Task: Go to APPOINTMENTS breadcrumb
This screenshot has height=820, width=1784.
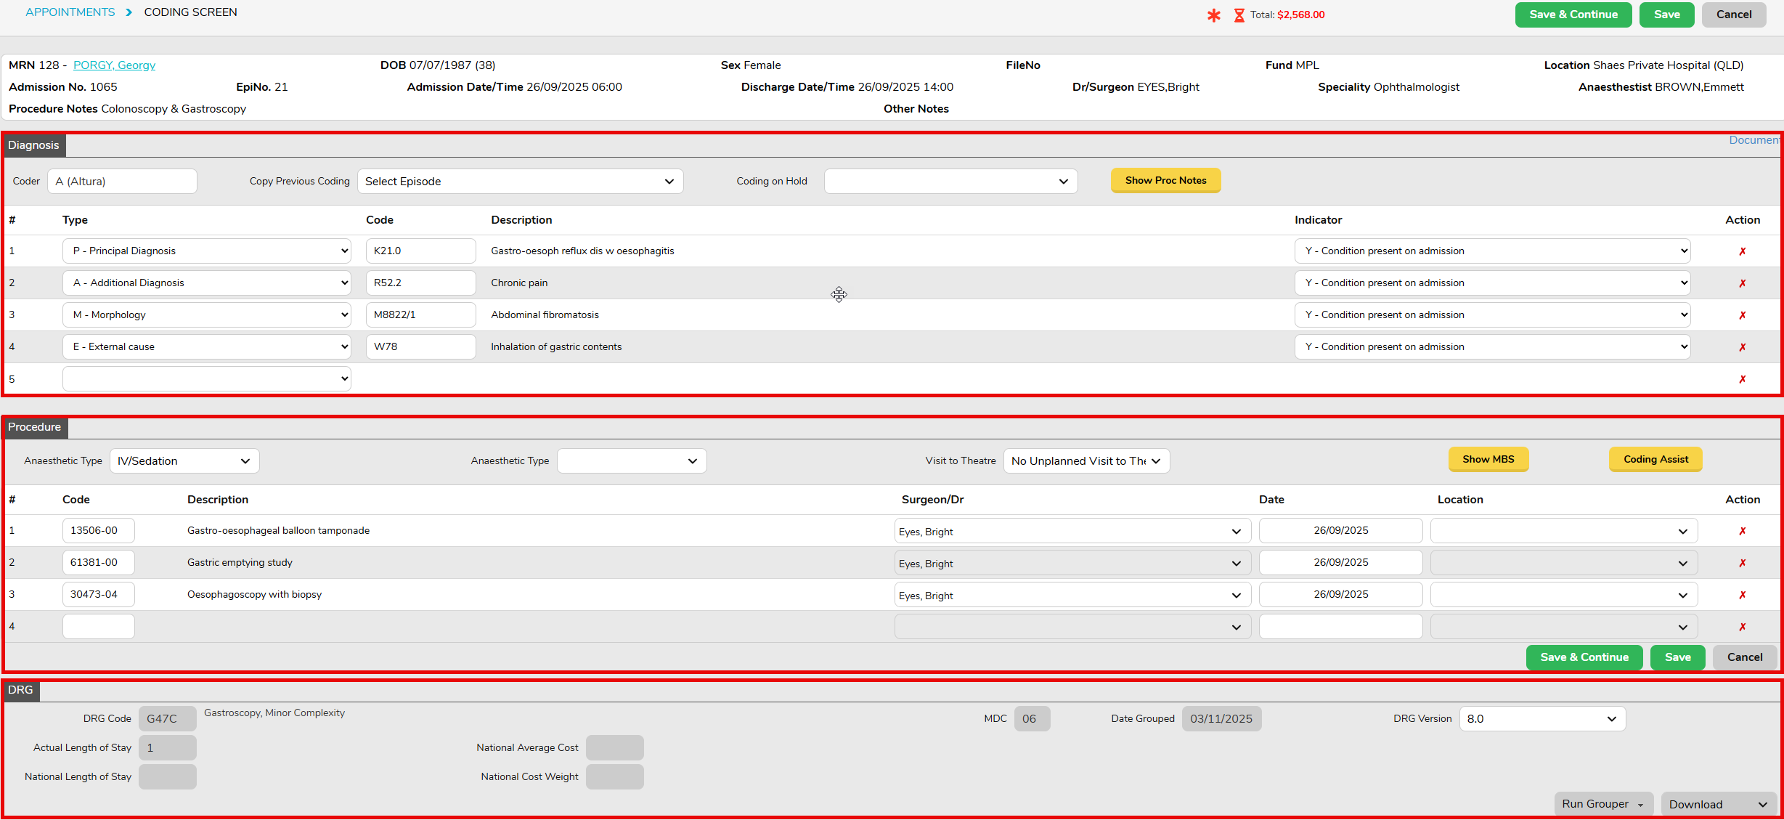Action: 70,12
